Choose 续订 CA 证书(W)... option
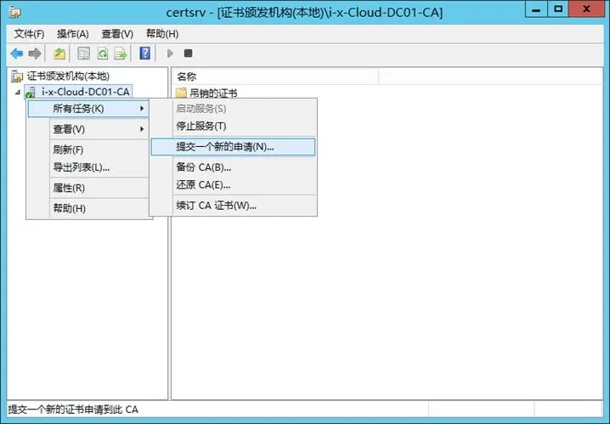The image size is (610, 424). [x=233, y=206]
